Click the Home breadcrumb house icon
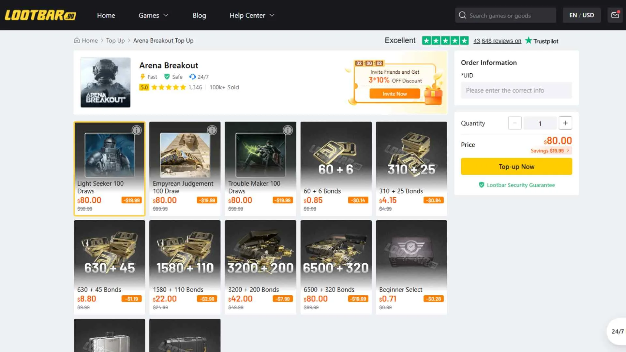Image resolution: width=626 pixels, height=352 pixels. pyautogui.click(x=77, y=40)
